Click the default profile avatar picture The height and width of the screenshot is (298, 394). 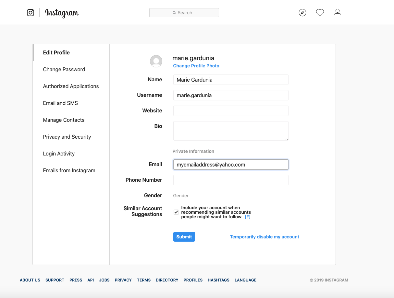[156, 61]
